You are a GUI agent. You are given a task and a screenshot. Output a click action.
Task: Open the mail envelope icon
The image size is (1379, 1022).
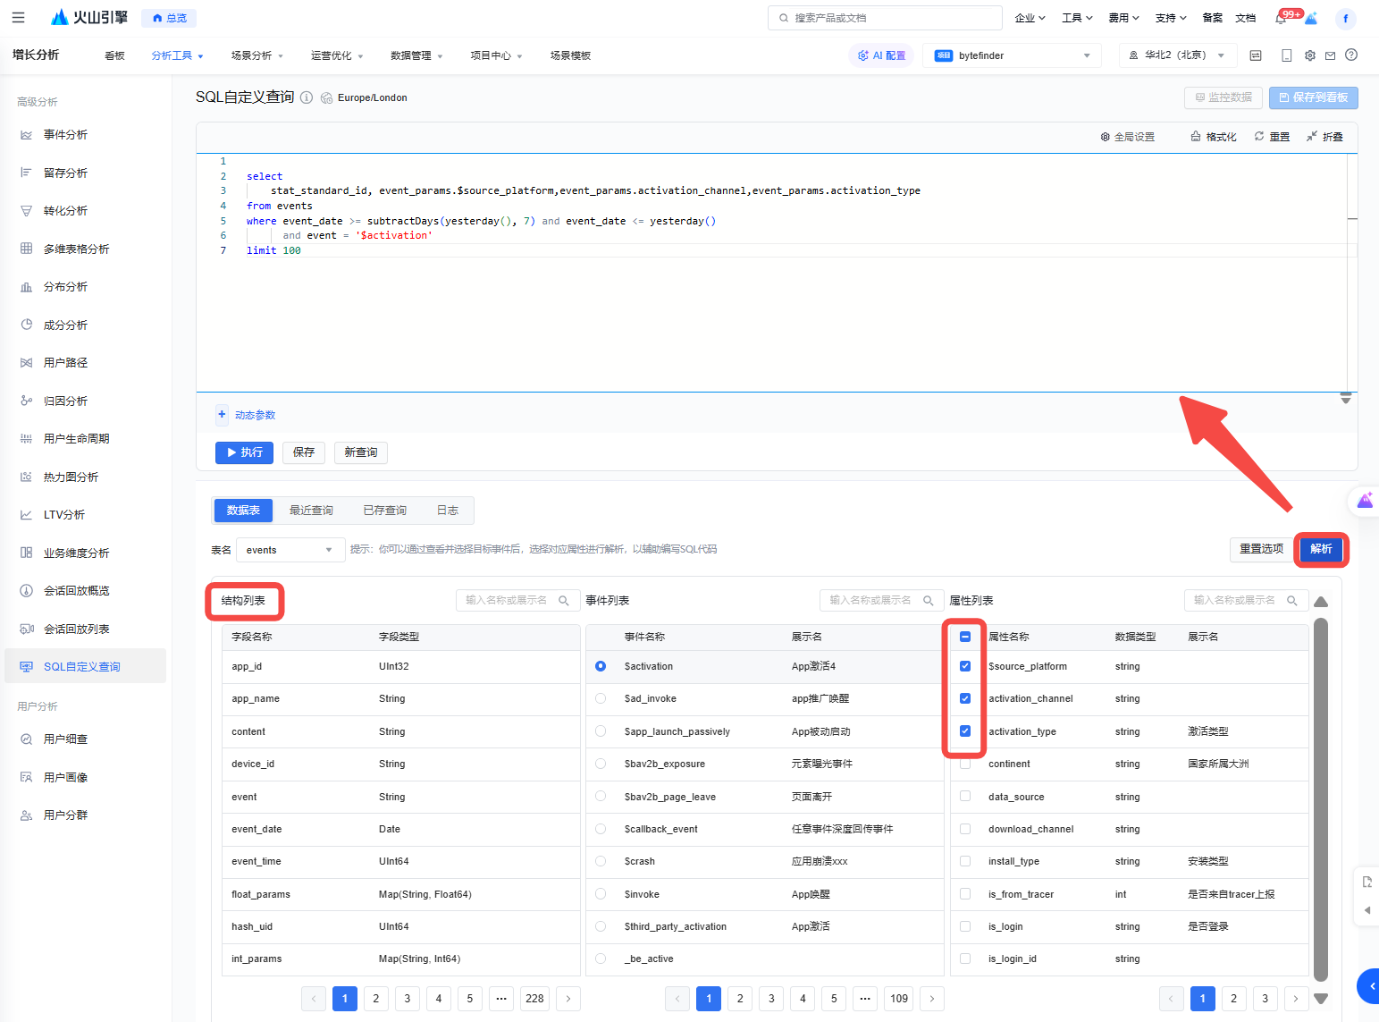1330,55
